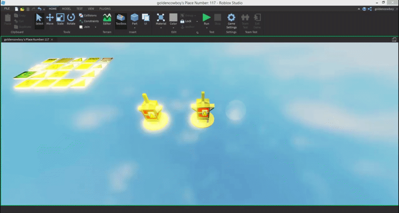Toggle Anchor on selected part
The height and width of the screenshot is (213, 399).
[x=187, y=27]
